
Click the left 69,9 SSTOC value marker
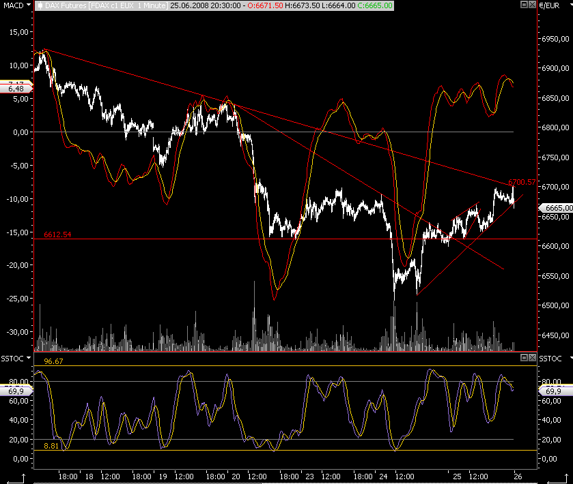(x=16, y=391)
